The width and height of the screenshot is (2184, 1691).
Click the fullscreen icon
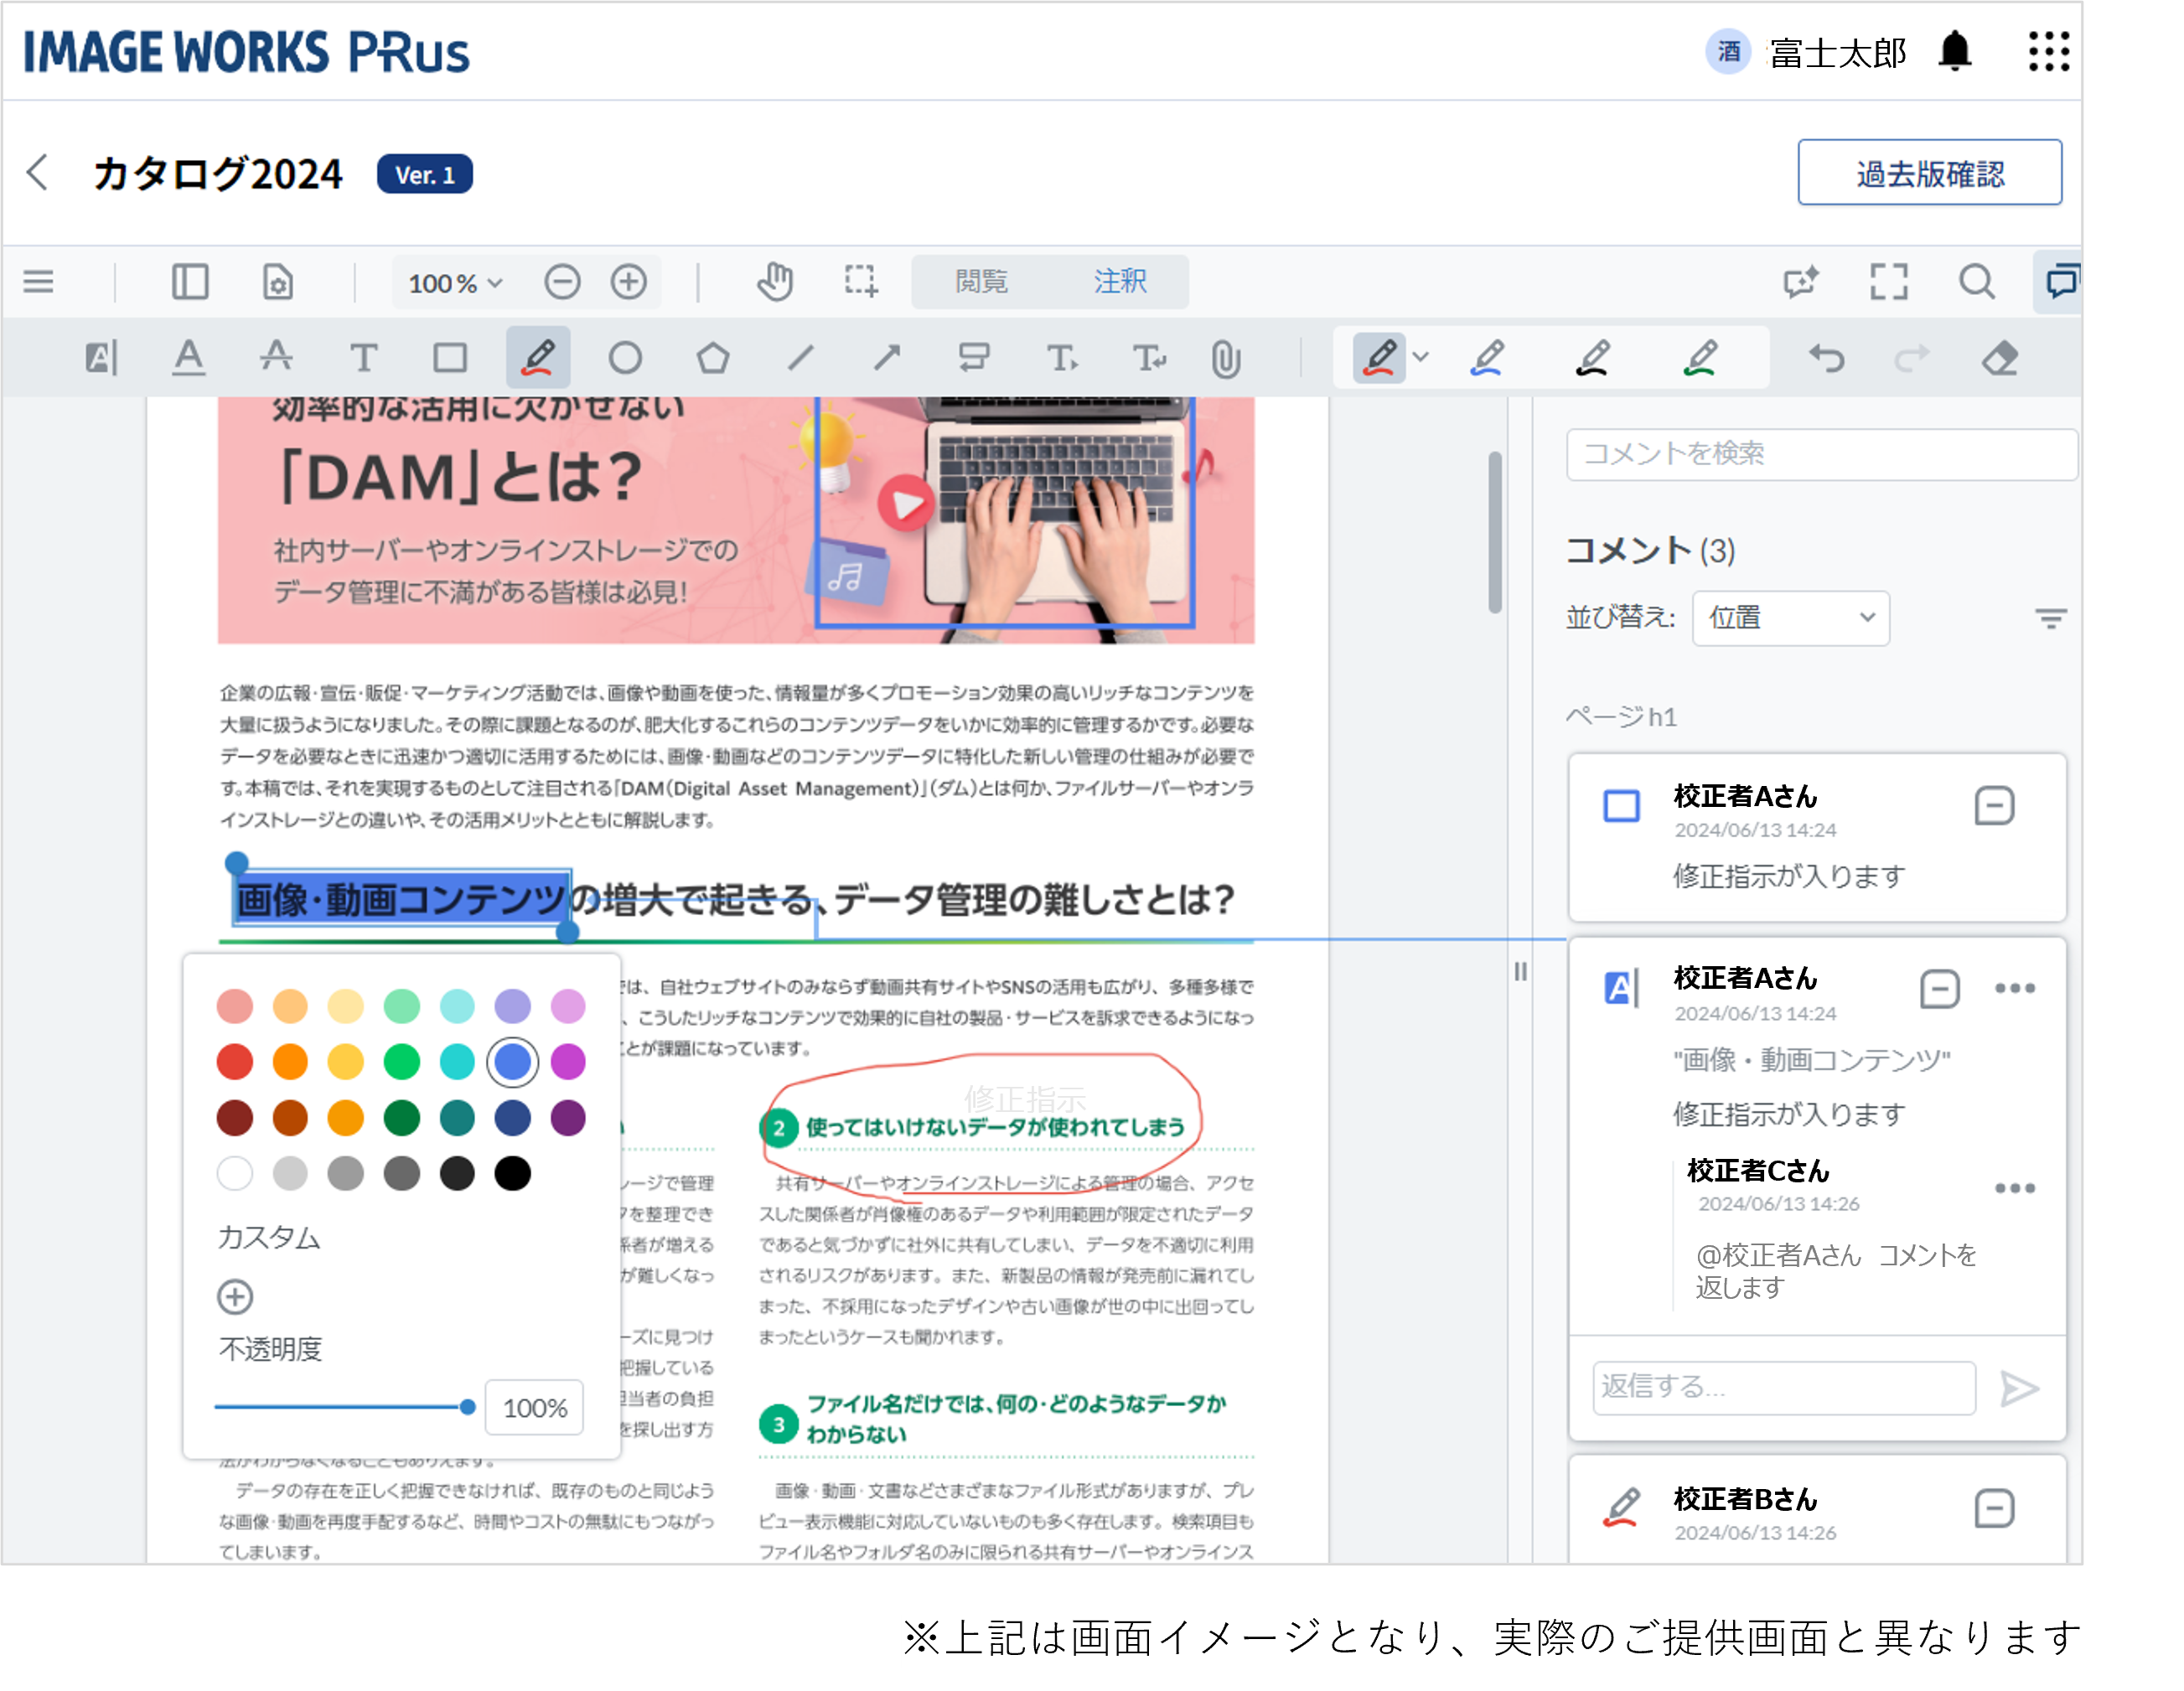[x=1889, y=282]
